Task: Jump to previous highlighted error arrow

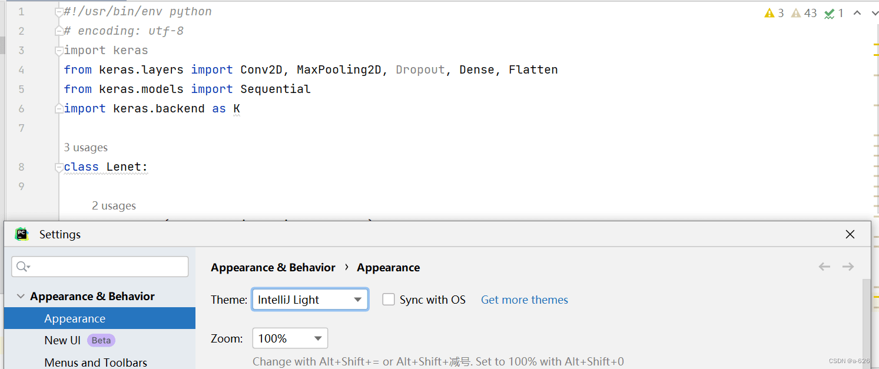Action: 857,13
